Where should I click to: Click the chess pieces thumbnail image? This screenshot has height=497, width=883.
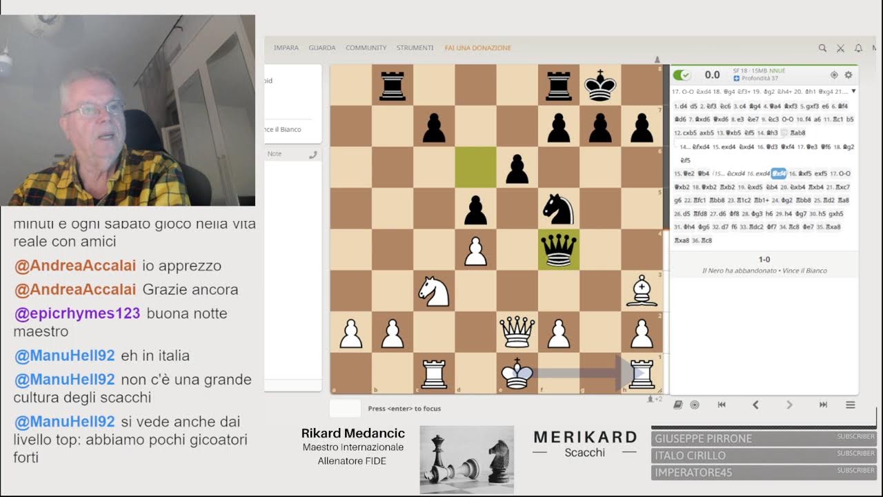click(x=467, y=459)
